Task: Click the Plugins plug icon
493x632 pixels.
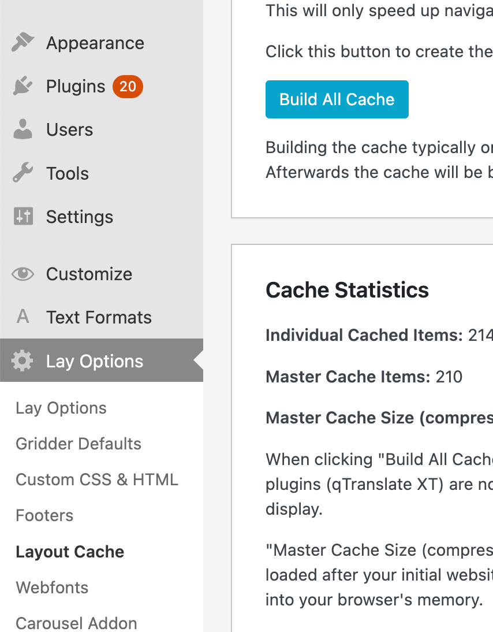Action: [23, 87]
